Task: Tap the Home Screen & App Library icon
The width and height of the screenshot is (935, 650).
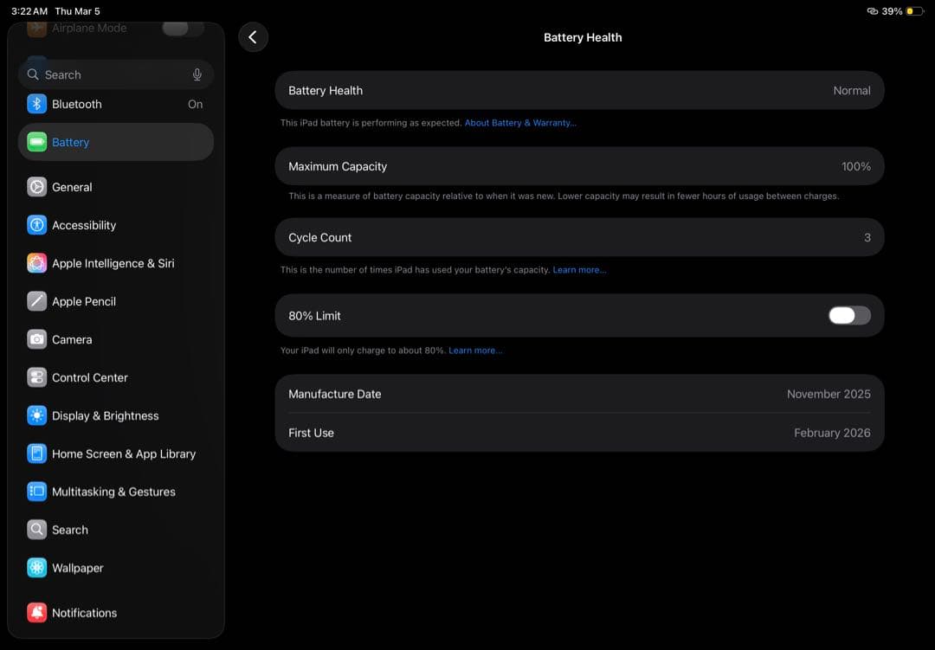Action: point(36,454)
